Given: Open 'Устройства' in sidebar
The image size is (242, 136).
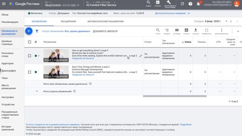Looking at the screenshot, I should (8, 104).
